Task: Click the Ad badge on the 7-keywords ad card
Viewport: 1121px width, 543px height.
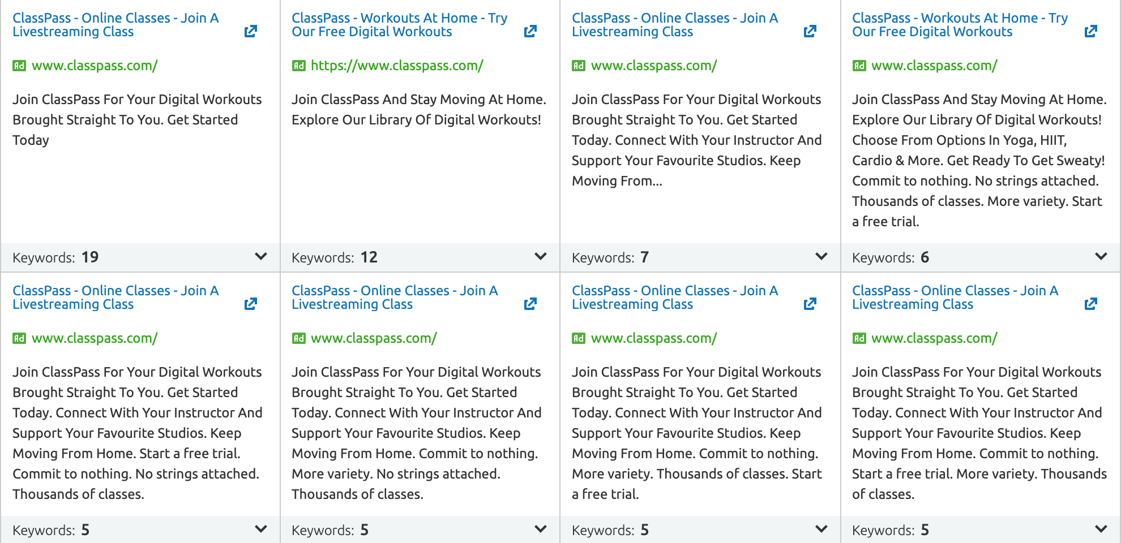Action: coord(578,66)
